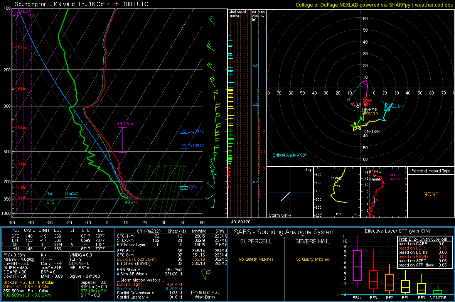455x302 pixels.
Task: Click the 302/22 LM hodograph label
Action: (x=394, y=106)
